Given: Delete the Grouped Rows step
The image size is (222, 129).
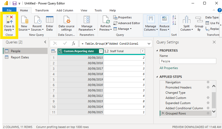Looking at the screenshot, I should (x=163, y=113).
